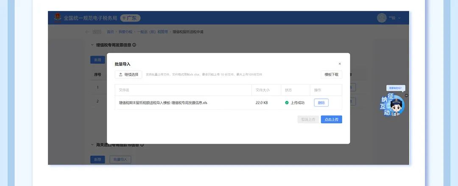Delete the uploaded xls file with 删除
The image size is (458, 186).
click(321, 103)
